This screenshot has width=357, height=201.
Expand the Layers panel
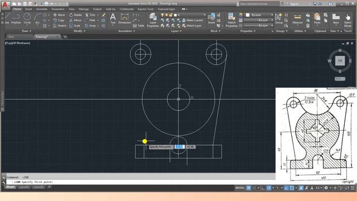176,31
